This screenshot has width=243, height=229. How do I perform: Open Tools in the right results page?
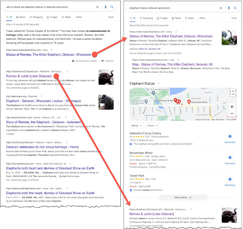(x=234, y=18)
